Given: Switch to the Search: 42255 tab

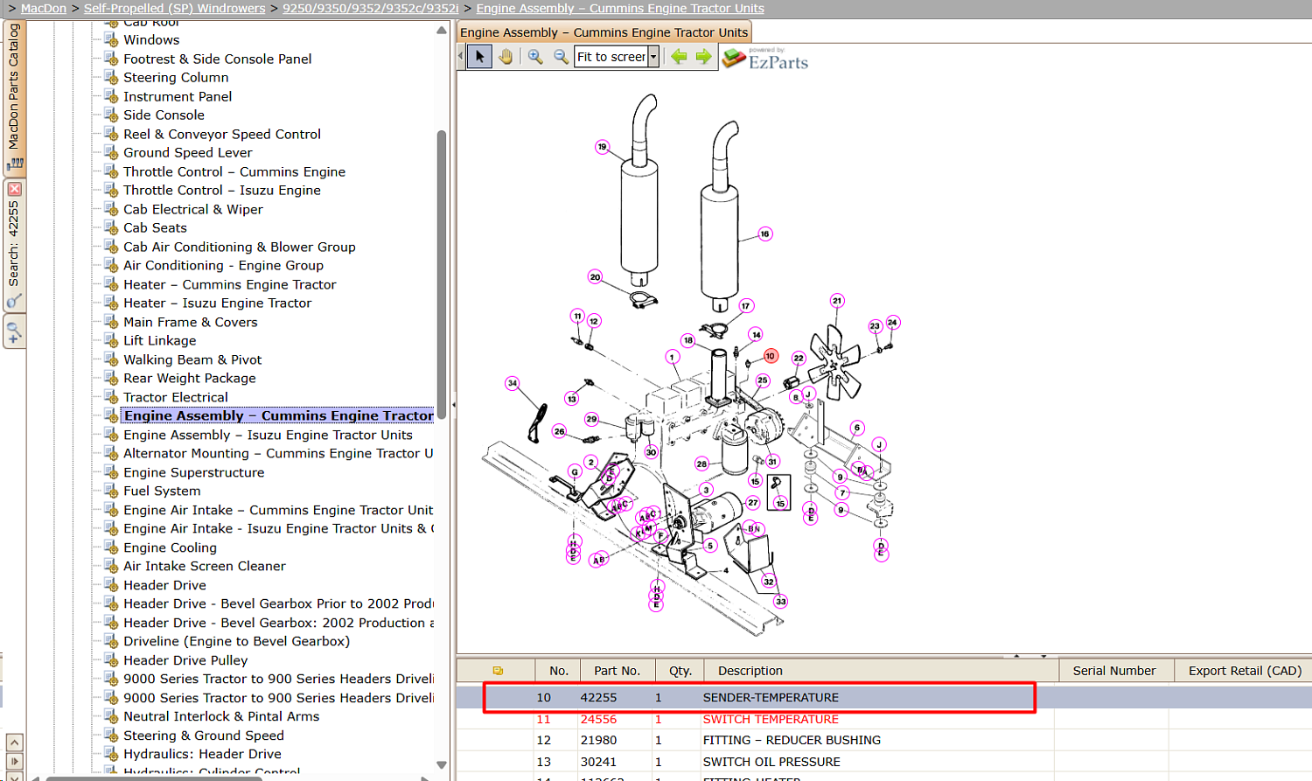Looking at the screenshot, I should [x=13, y=243].
